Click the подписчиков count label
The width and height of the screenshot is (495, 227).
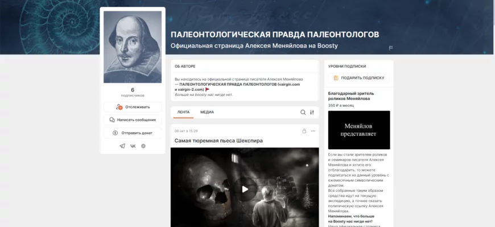(x=133, y=95)
